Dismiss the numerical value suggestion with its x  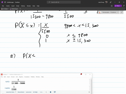[x=15, y=92]
